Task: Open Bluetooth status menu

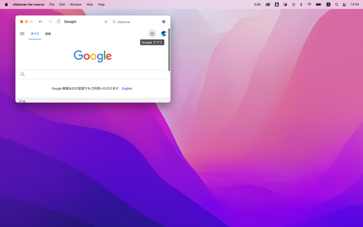Action: [x=301, y=5]
